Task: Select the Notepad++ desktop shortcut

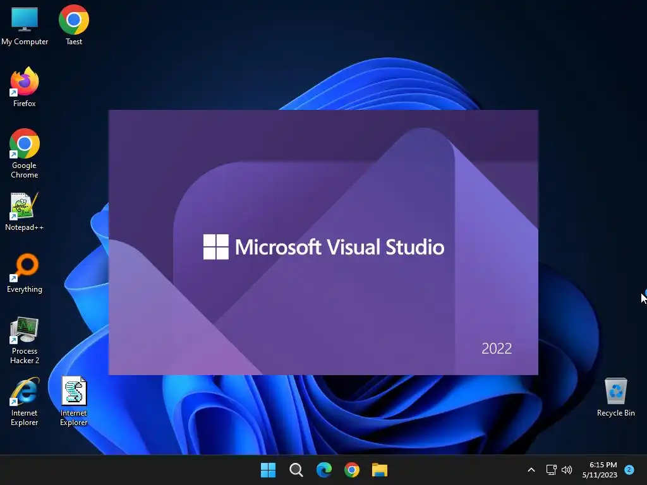Action: [x=25, y=211]
